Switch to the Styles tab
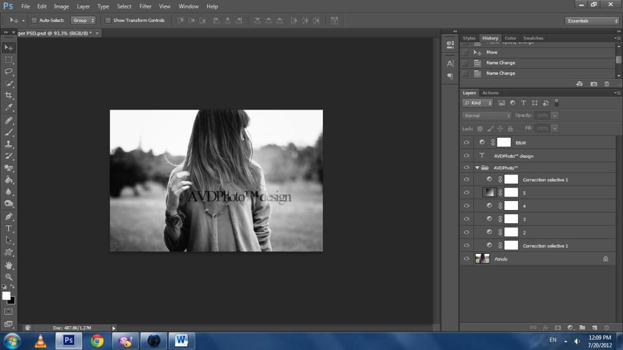 coord(469,38)
